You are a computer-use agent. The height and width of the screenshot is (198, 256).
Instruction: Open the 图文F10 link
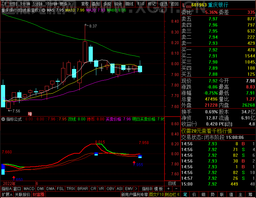(156, 194)
